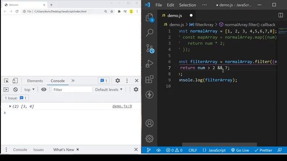Click the feedback icon in status bar

pos(280,150)
